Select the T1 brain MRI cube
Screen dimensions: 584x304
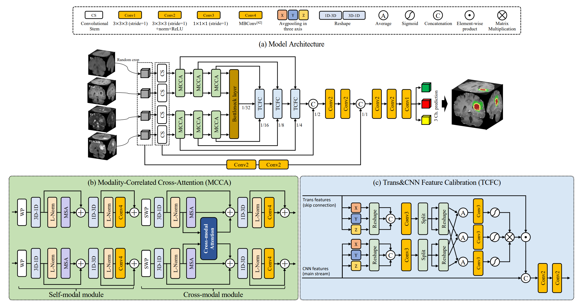point(101,63)
